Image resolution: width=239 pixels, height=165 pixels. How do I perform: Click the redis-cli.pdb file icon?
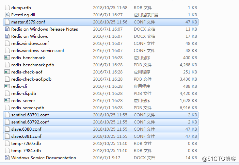point(7,94)
